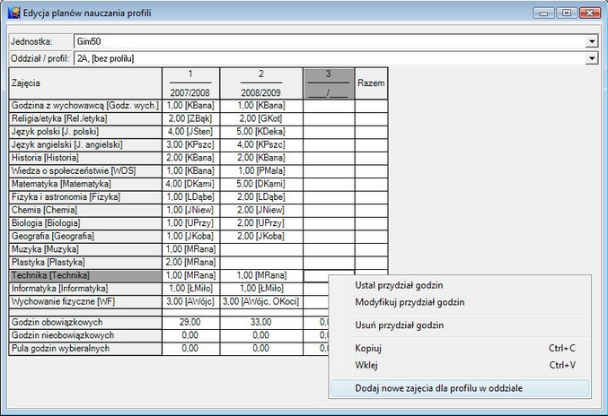
Task: Select row Wiedza o społeczeństwie [WOS]
Action: [x=85, y=171]
